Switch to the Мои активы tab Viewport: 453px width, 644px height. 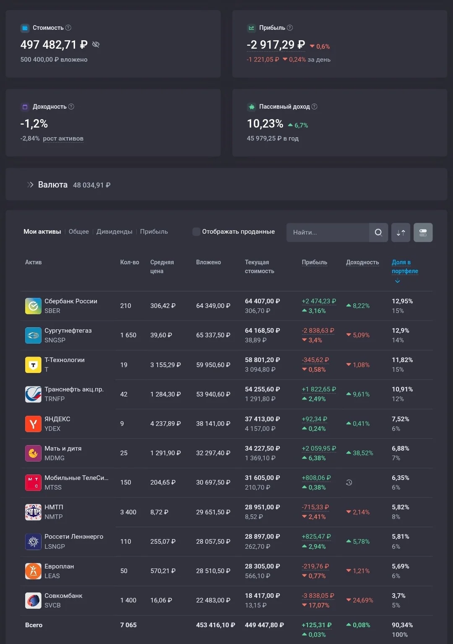click(42, 232)
